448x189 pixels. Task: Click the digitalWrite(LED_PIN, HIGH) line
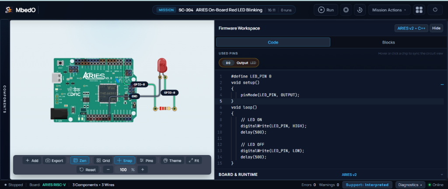(273, 126)
